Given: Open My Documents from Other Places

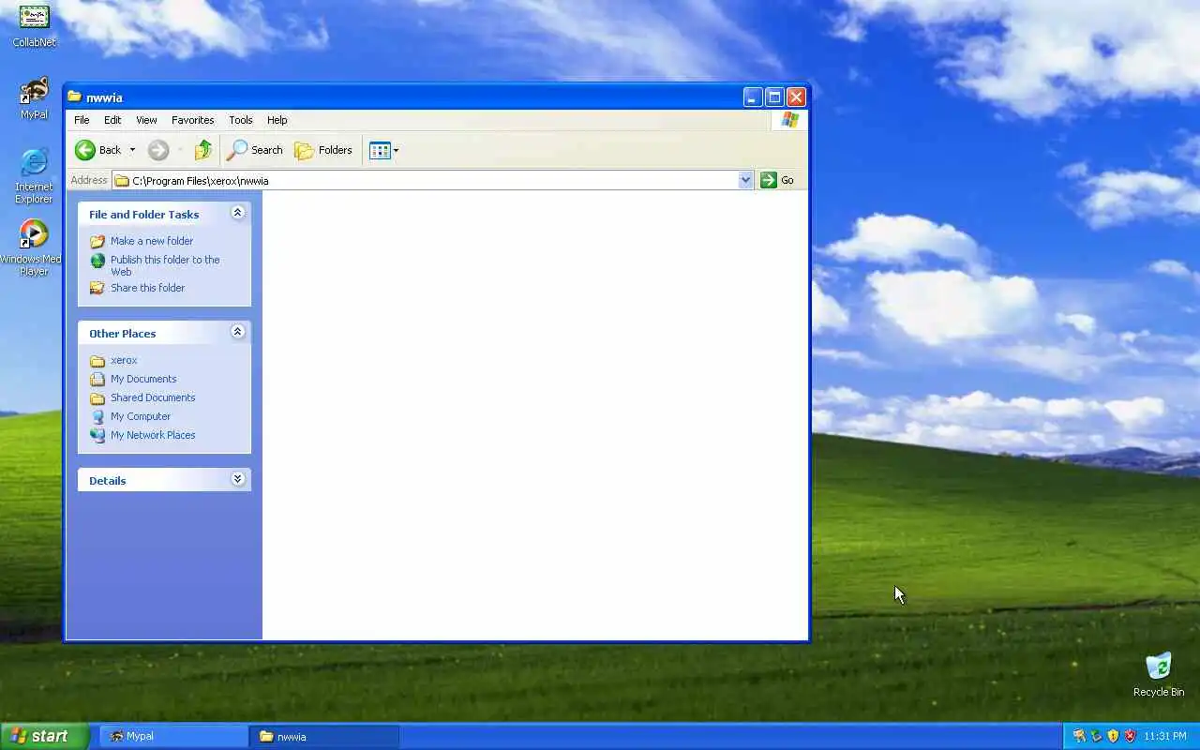Looking at the screenshot, I should [143, 379].
